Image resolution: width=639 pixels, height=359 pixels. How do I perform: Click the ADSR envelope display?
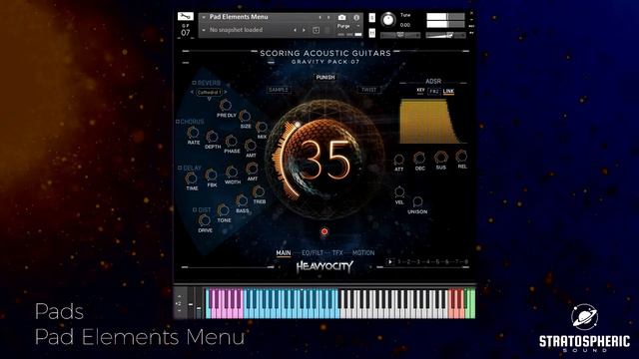(x=432, y=122)
